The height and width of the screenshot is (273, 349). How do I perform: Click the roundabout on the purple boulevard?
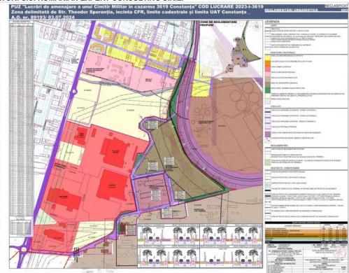(74, 92)
